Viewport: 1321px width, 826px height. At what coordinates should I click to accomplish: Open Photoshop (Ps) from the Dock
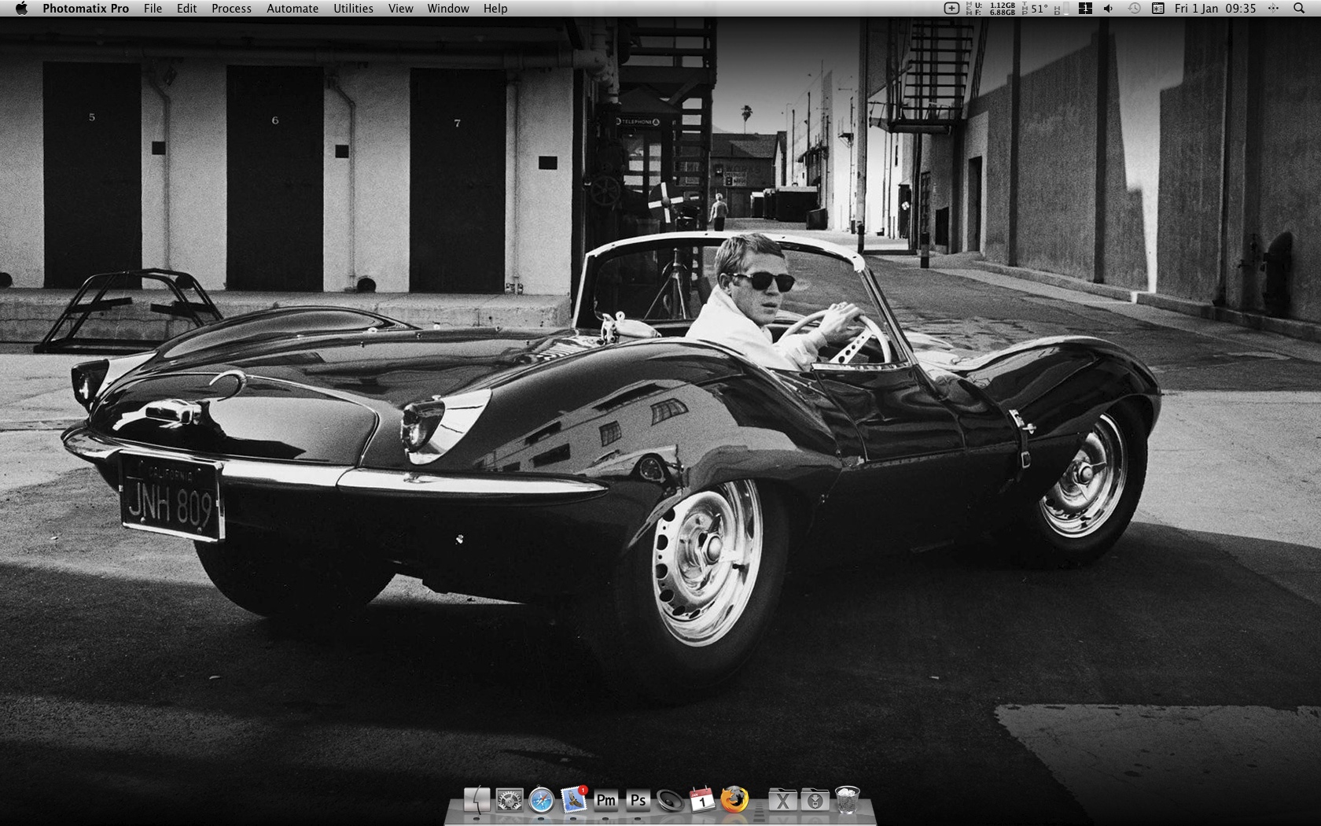coord(638,801)
